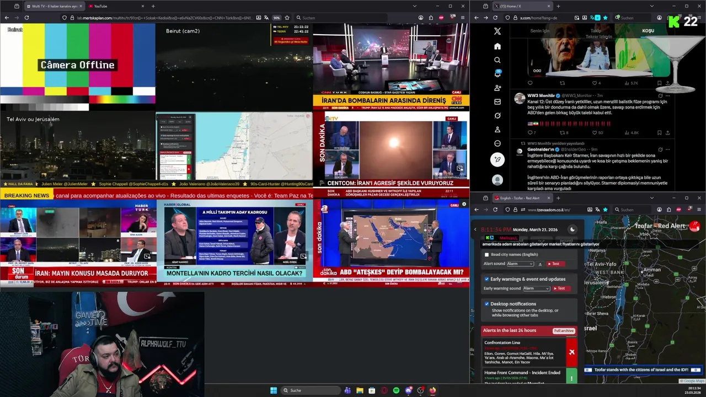Click settings gear on A Haber stream

point(464,205)
